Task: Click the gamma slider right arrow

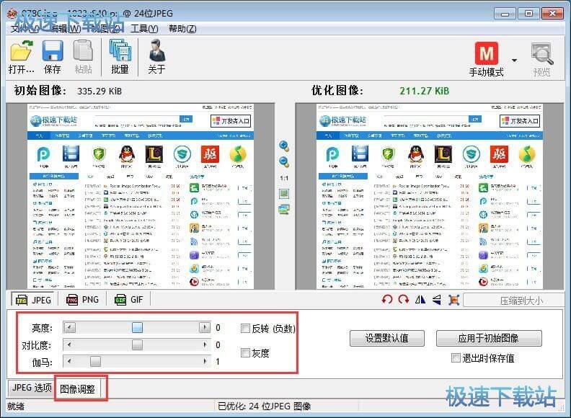Action: pos(205,362)
